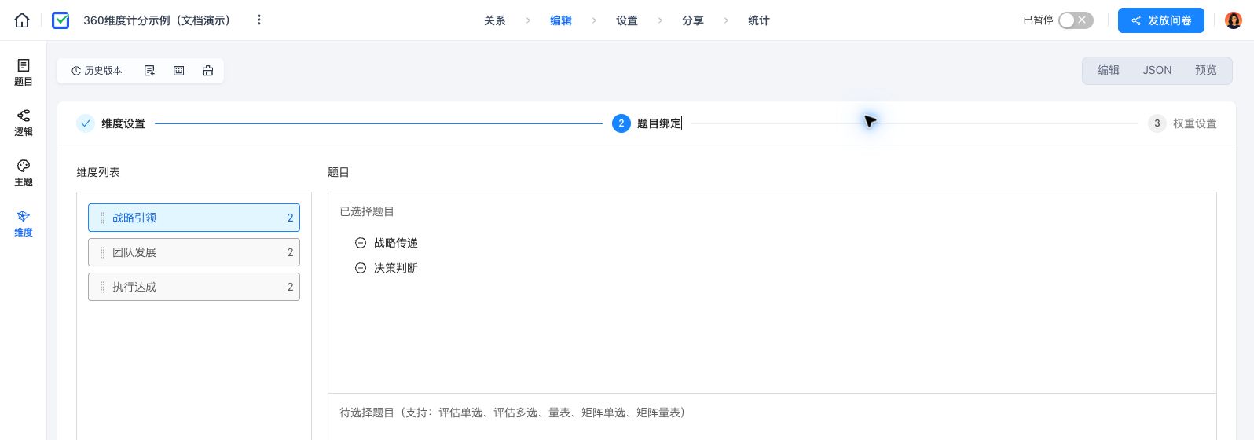Click the 发放问卷 button
The height and width of the screenshot is (440, 1254).
1160,20
